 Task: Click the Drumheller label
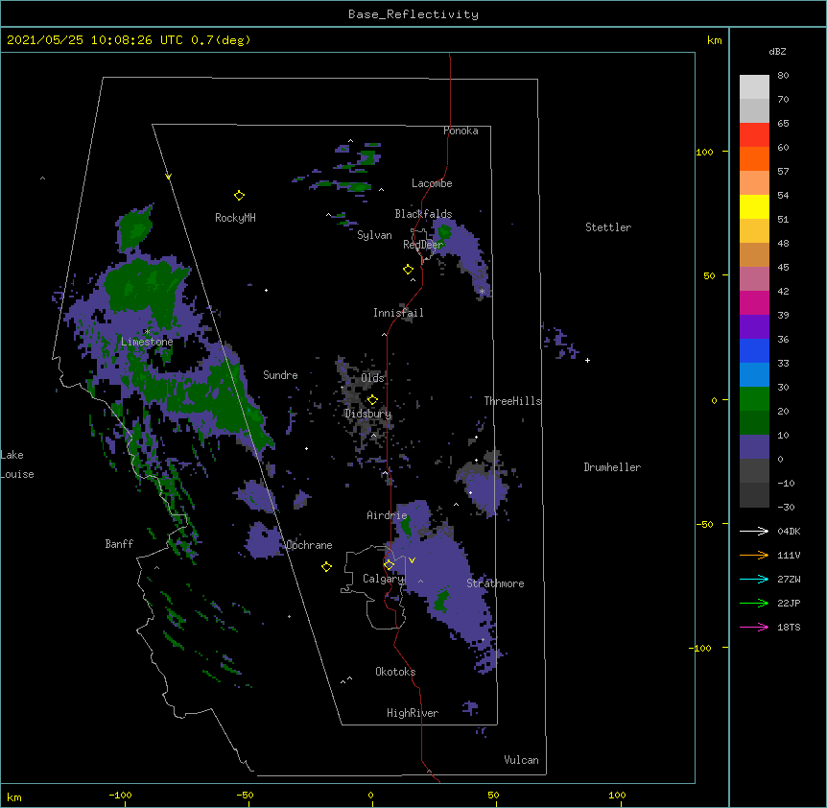[x=612, y=467]
